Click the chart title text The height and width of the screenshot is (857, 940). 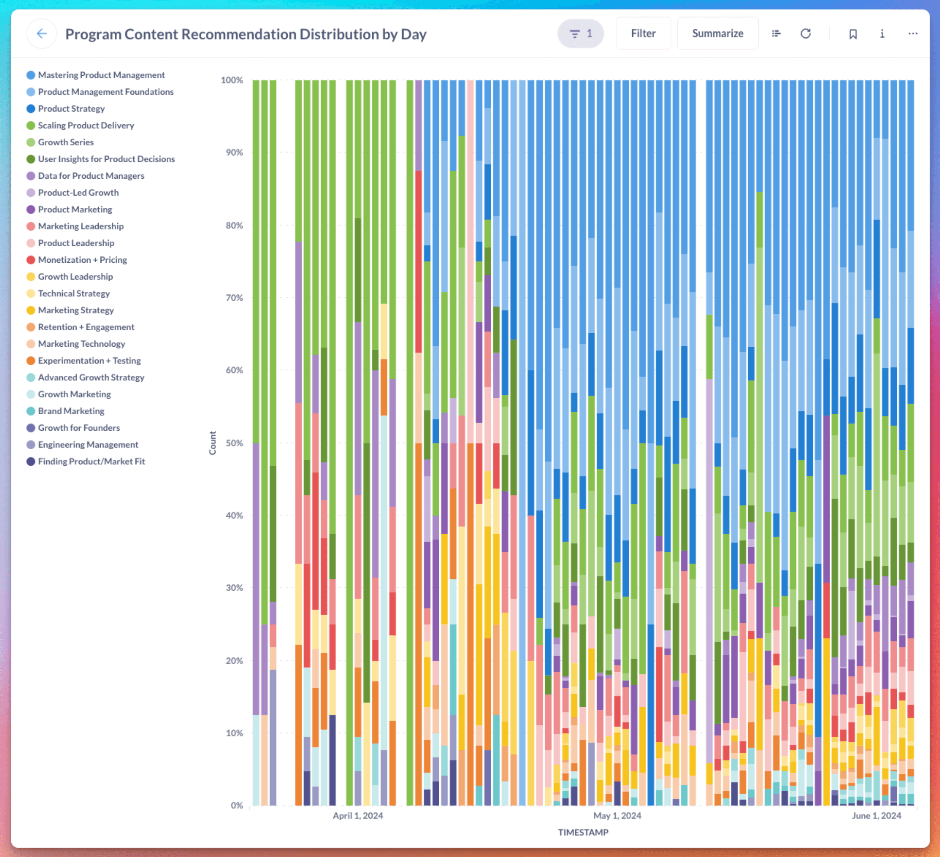tap(246, 34)
